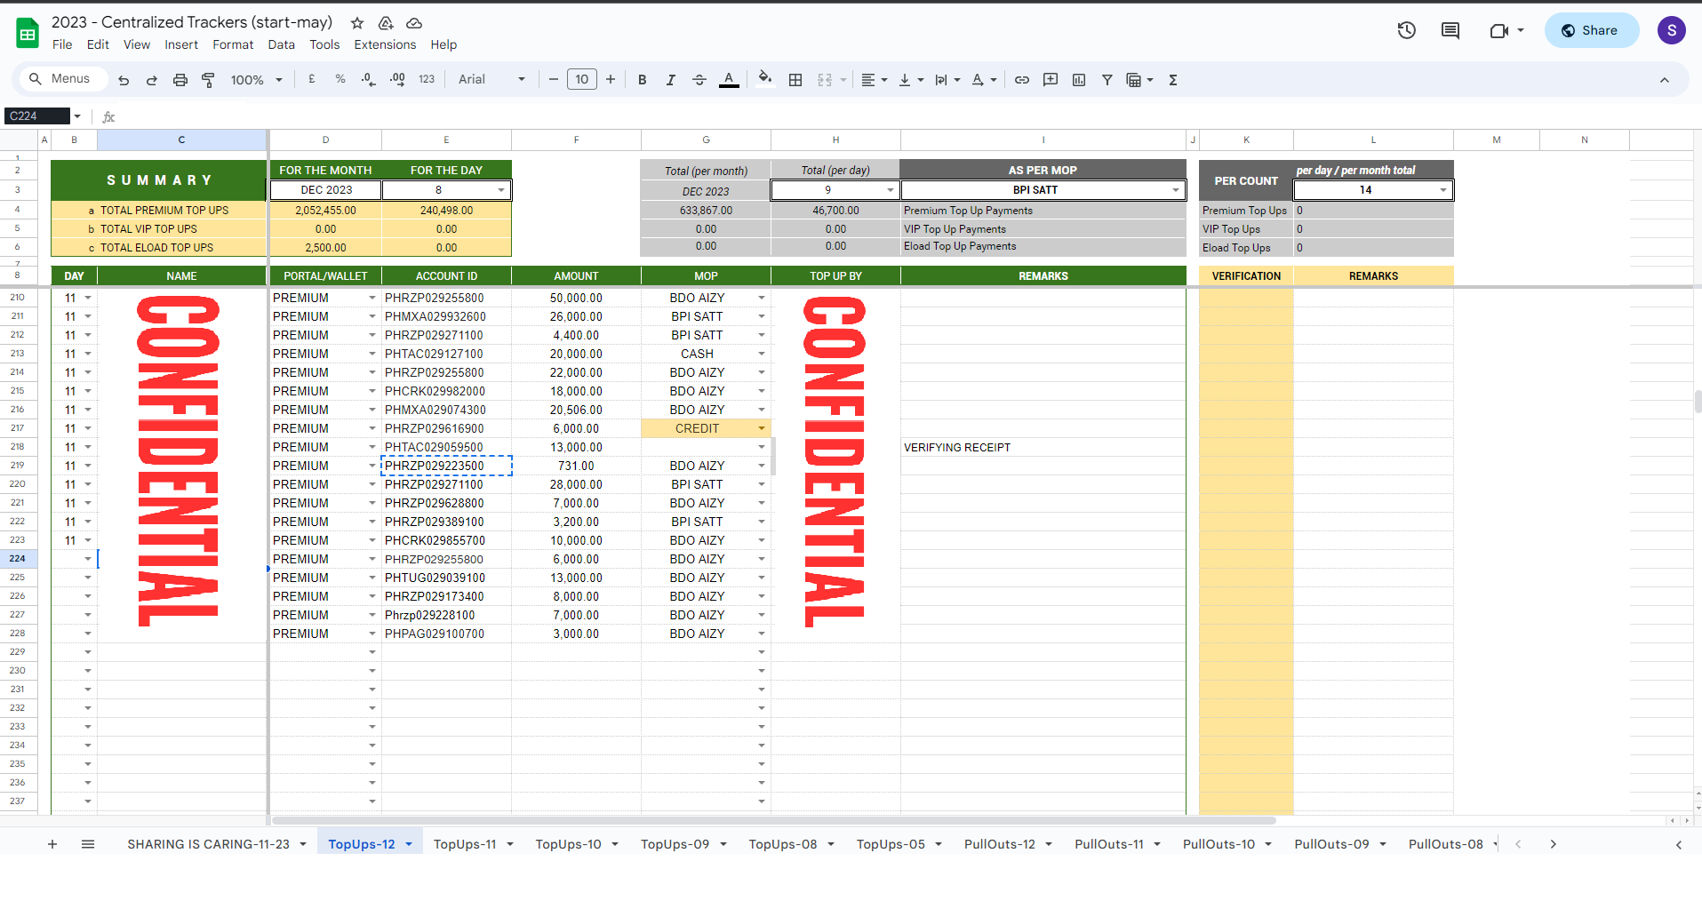The height and width of the screenshot is (909, 1702).
Task: Create a filter with the funnel icon
Action: click(x=1107, y=80)
